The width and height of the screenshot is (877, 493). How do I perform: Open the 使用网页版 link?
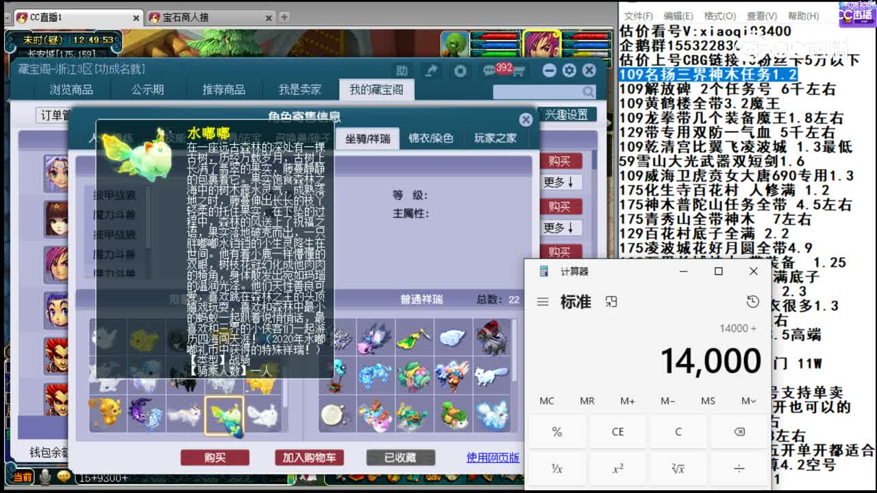tap(493, 457)
